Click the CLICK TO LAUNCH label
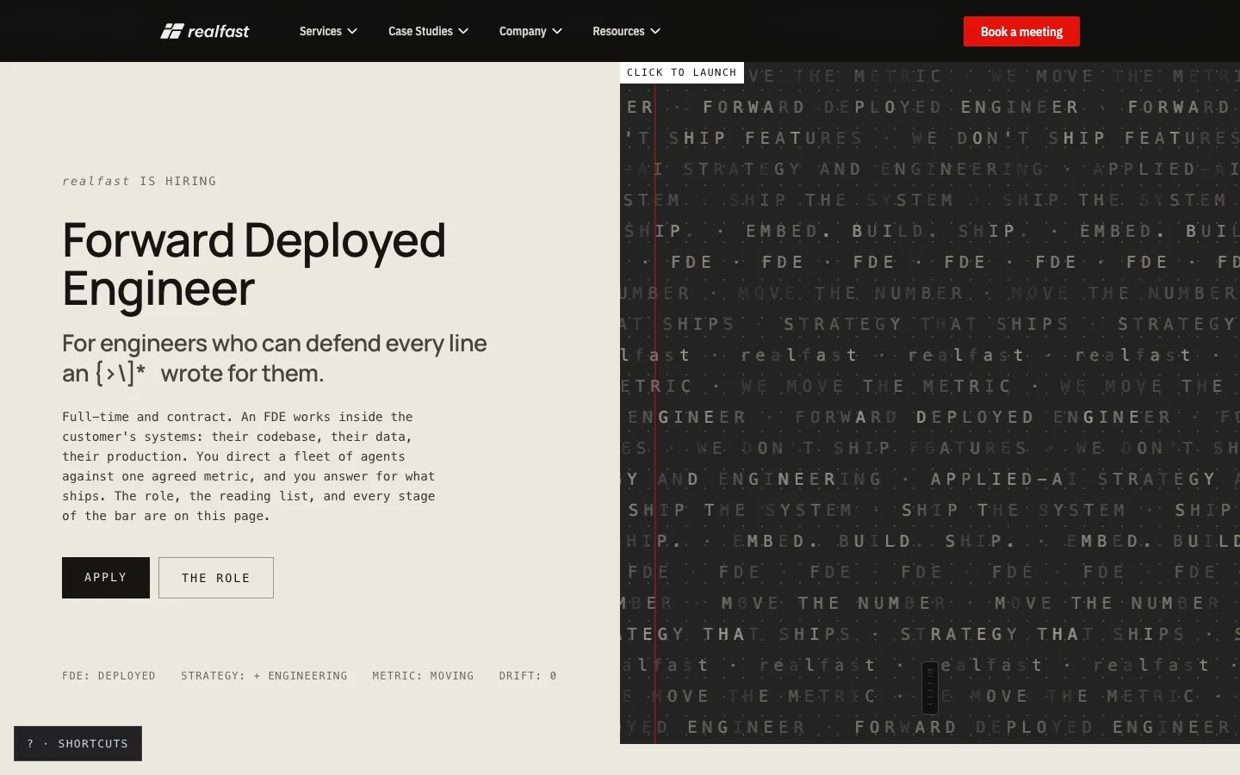1240x775 pixels. pyautogui.click(x=682, y=72)
